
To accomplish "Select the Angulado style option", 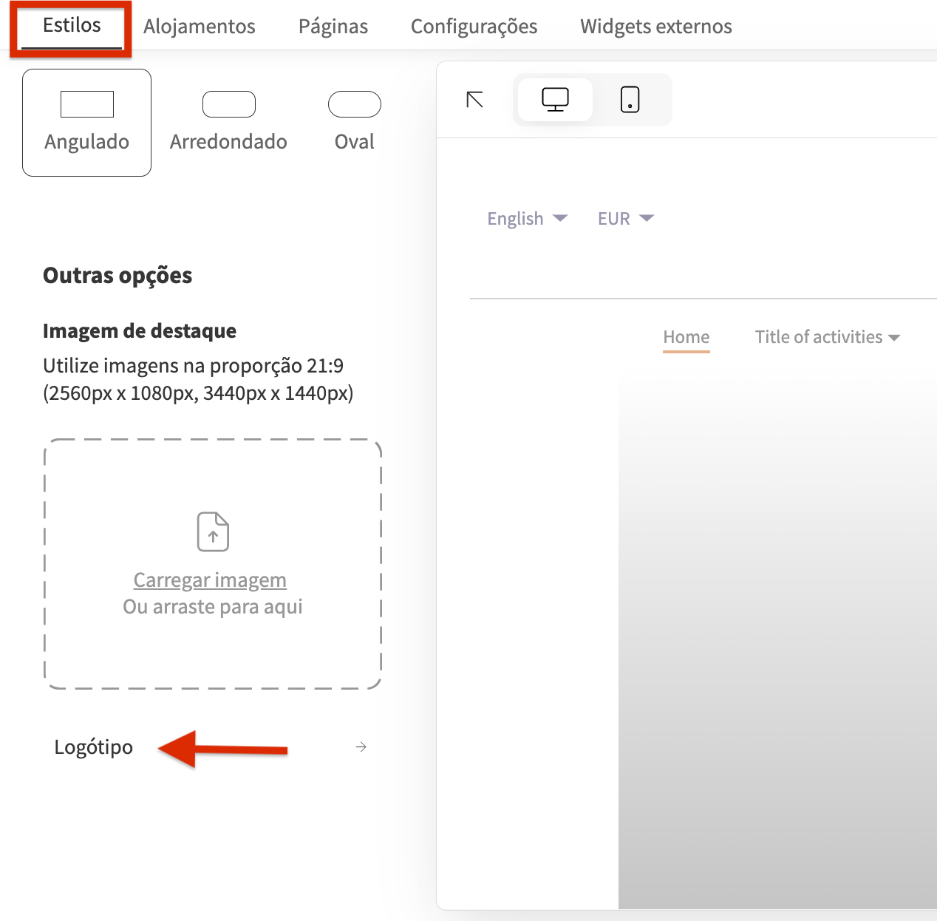I will point(86,122).
